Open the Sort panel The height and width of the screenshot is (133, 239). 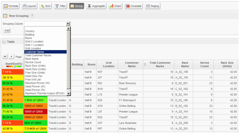[x=45, y=6]
